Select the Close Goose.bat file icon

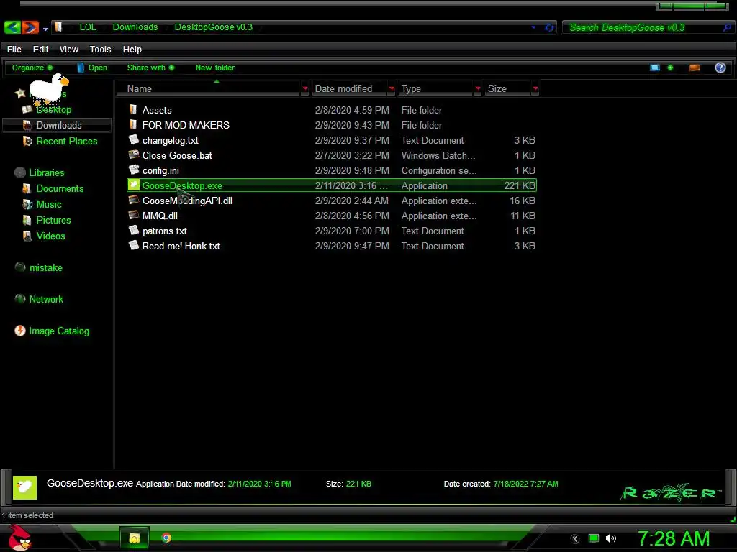pyautogui.click(x=133, y=155)
